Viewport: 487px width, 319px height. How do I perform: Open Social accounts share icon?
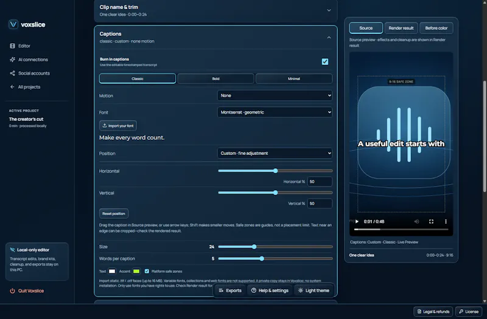point(12,73)
